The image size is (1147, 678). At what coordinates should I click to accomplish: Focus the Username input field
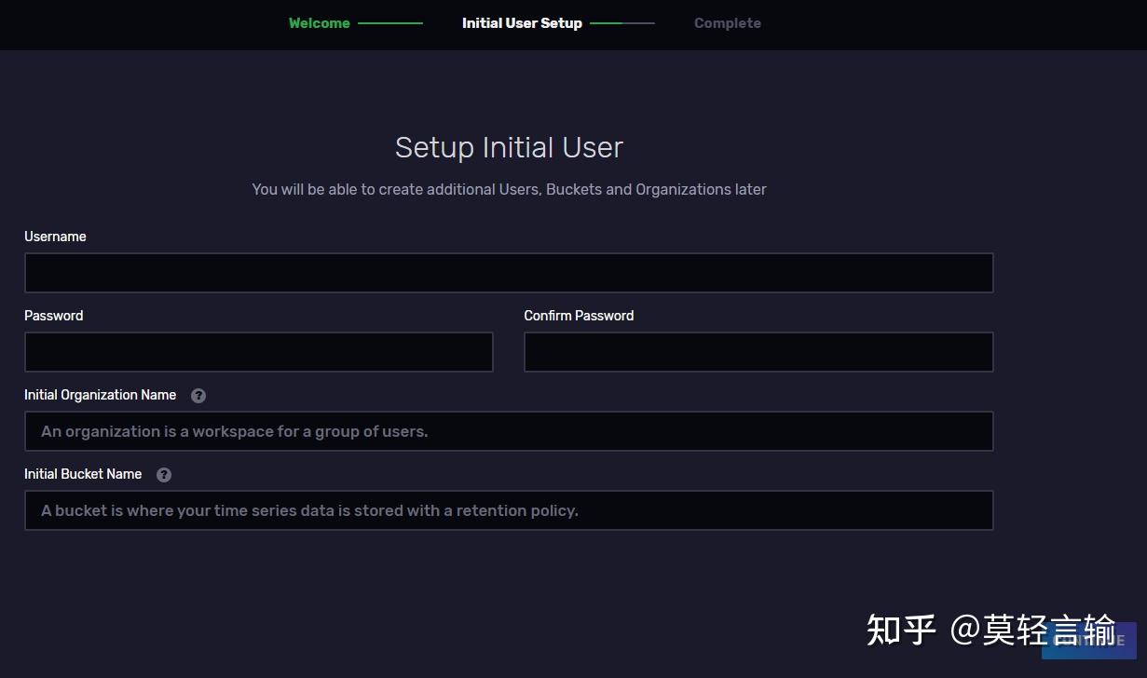(x=509, y=274)
